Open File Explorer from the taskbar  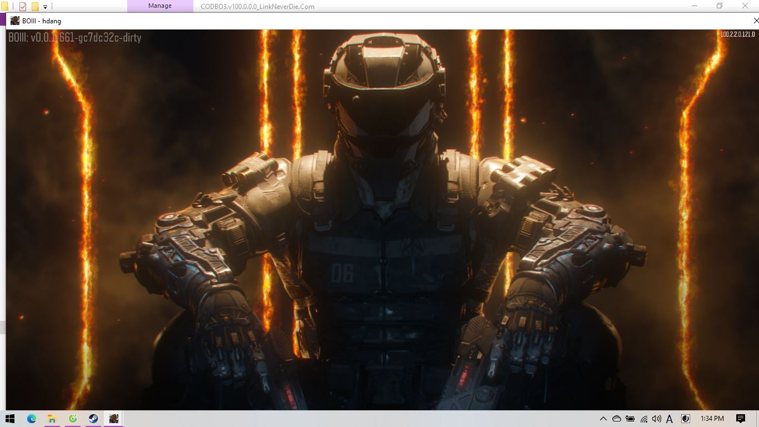coord(52,419)
